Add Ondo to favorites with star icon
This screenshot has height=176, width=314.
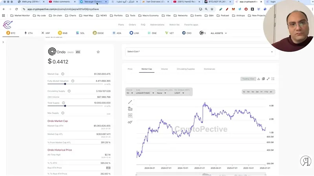point(98,52)
